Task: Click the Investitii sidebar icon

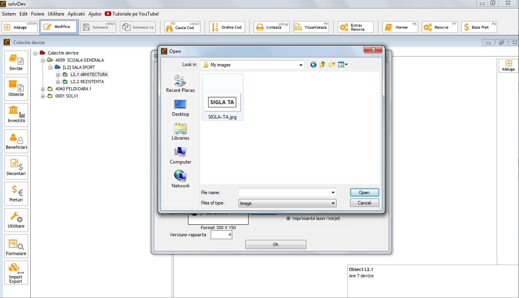Action: coord(16,115)
